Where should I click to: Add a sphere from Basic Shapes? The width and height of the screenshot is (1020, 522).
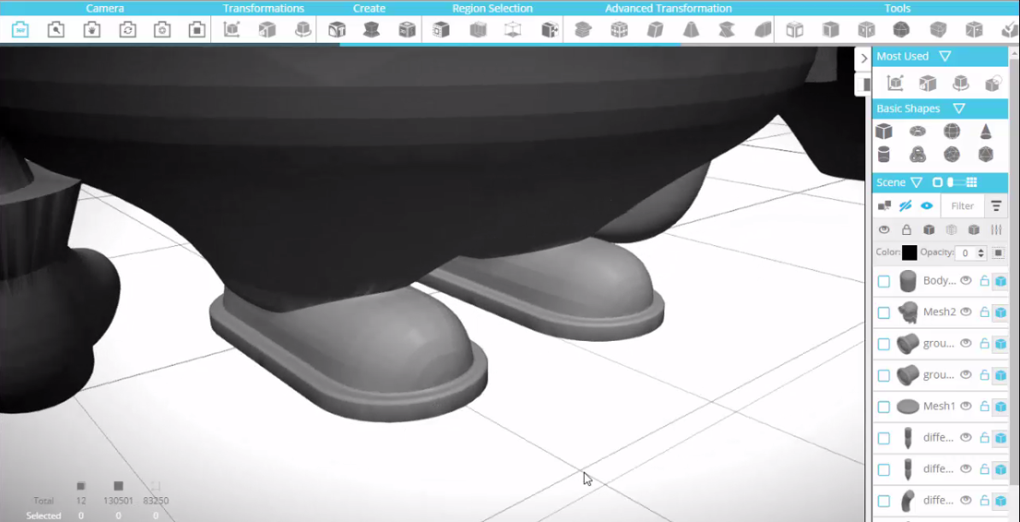pos(952,132)
